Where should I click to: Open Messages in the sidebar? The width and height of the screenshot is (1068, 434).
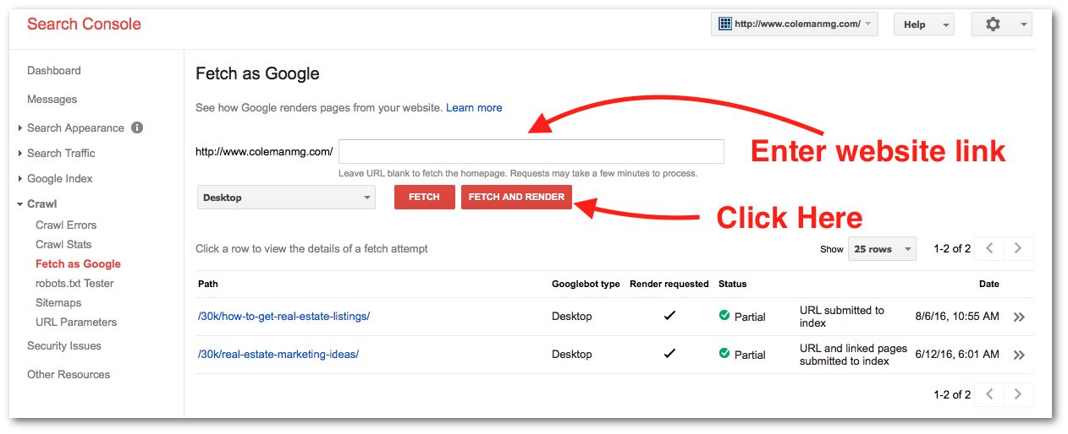pyautogui.click(x=52, y=100)
